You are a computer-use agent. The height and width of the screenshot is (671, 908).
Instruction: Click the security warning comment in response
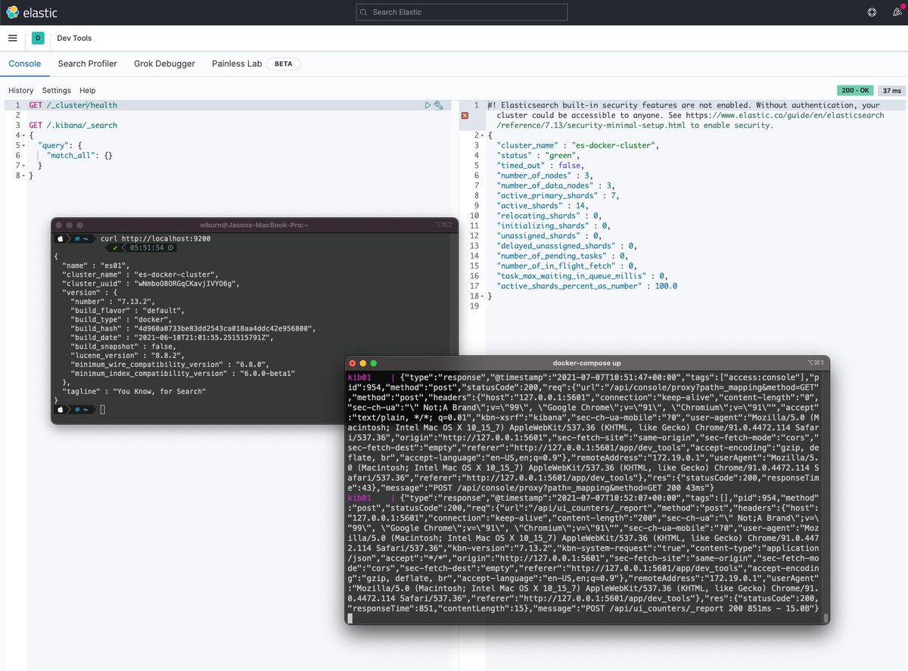click(x=686, y=115)
